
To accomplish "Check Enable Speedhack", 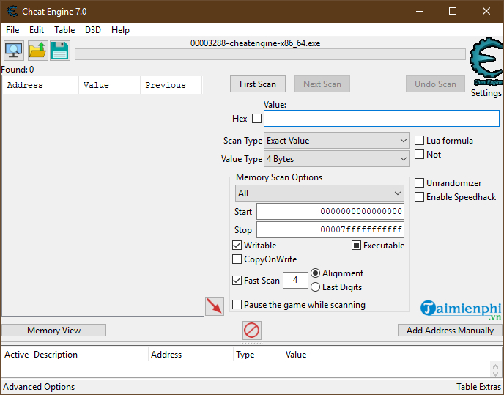I will (419, 197).
